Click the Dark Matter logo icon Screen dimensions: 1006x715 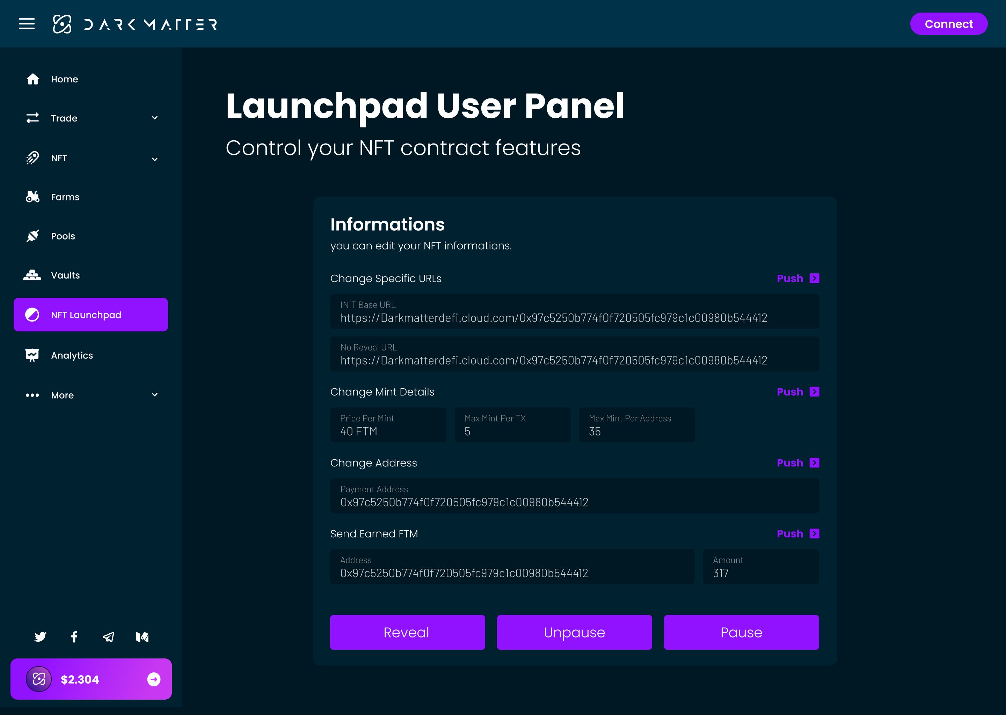pyautogui.click(x=62, y=24)
